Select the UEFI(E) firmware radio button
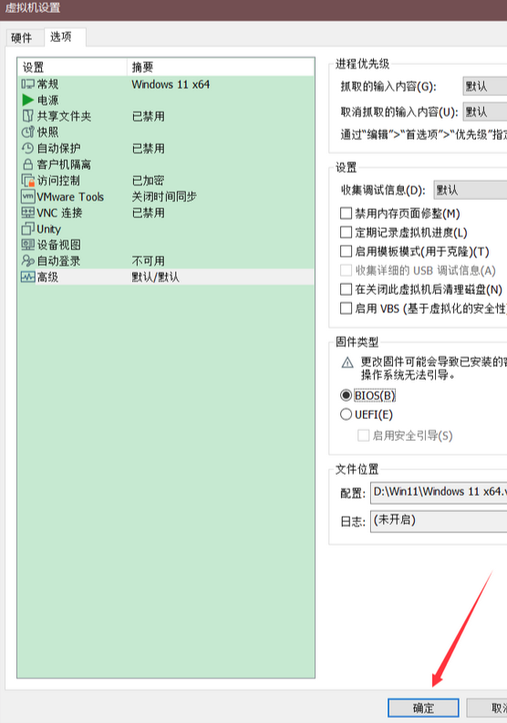Screen dimensions: 507x723 346,414
